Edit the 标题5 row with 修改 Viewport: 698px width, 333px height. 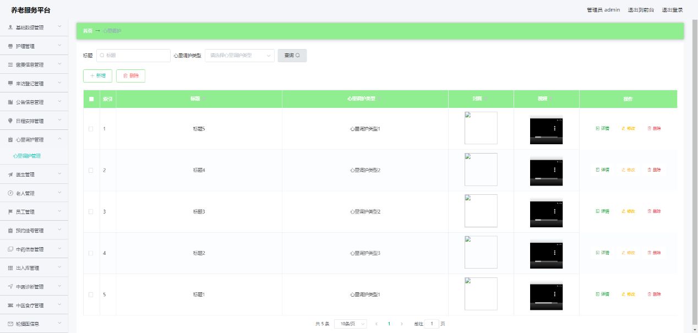pyautogui.click(x=628, y=128)
